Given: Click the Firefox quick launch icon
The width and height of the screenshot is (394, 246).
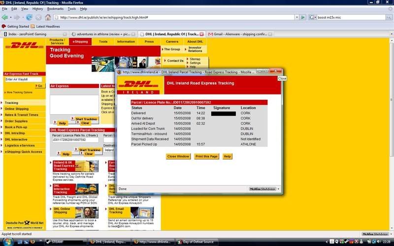Looking at the screenshot, I should 32,242.
